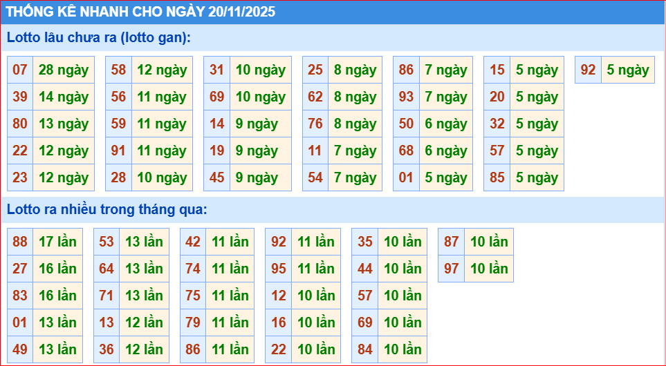666x366 pixels.
Task: Click the '11 ngày' beside number 91
Action: pyautogui.click(x=162, y=151)
